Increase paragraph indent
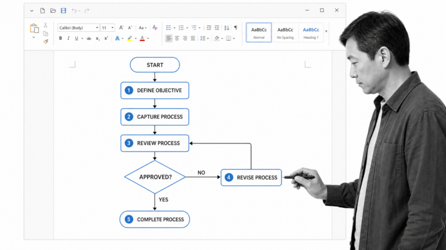The width and height of the screenshot is (446, 250). [x=217, y=28]
